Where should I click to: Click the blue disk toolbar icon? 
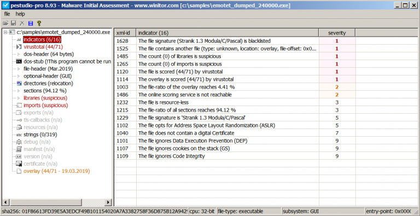(x=30, y=24)
